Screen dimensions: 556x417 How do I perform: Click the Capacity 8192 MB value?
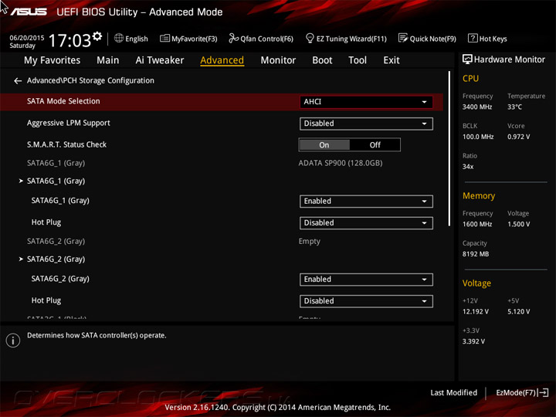click(476, 254)
